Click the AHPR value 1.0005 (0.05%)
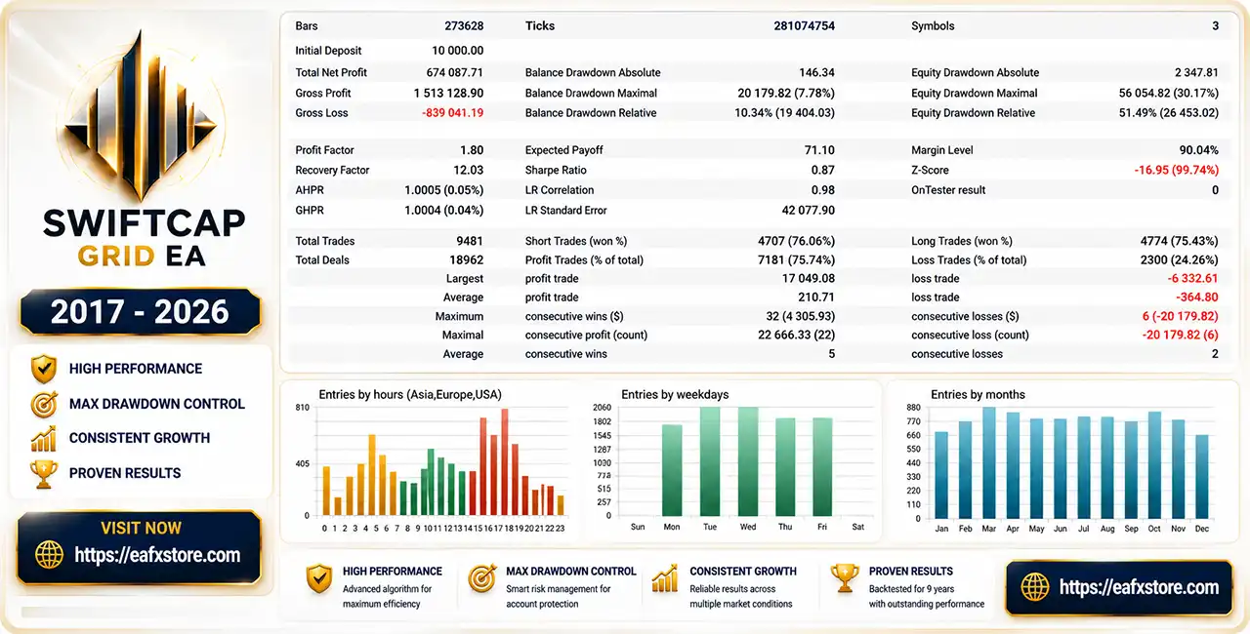 pyautogui.click(x=444, y=190)
